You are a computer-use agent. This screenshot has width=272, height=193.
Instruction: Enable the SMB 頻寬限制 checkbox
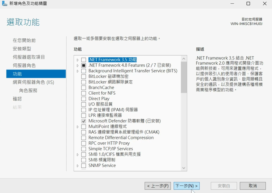84,160
